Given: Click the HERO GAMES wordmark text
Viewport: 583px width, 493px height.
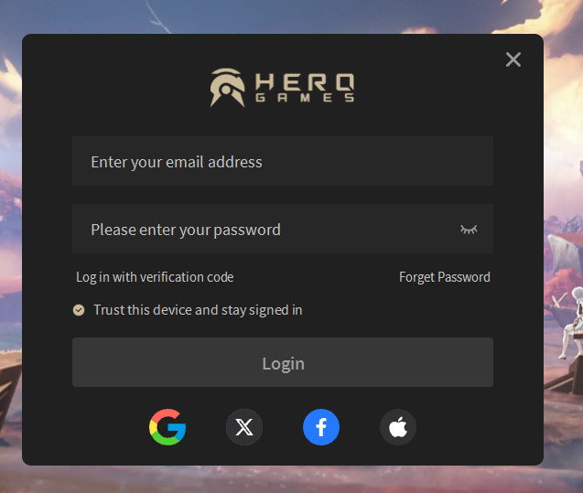Looking at the screenshot, I should pos(305,88).
